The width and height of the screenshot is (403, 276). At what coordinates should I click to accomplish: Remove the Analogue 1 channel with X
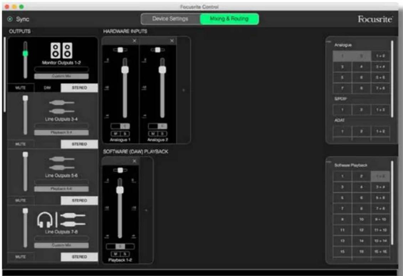pyautogui.click(x=135, y=41)
